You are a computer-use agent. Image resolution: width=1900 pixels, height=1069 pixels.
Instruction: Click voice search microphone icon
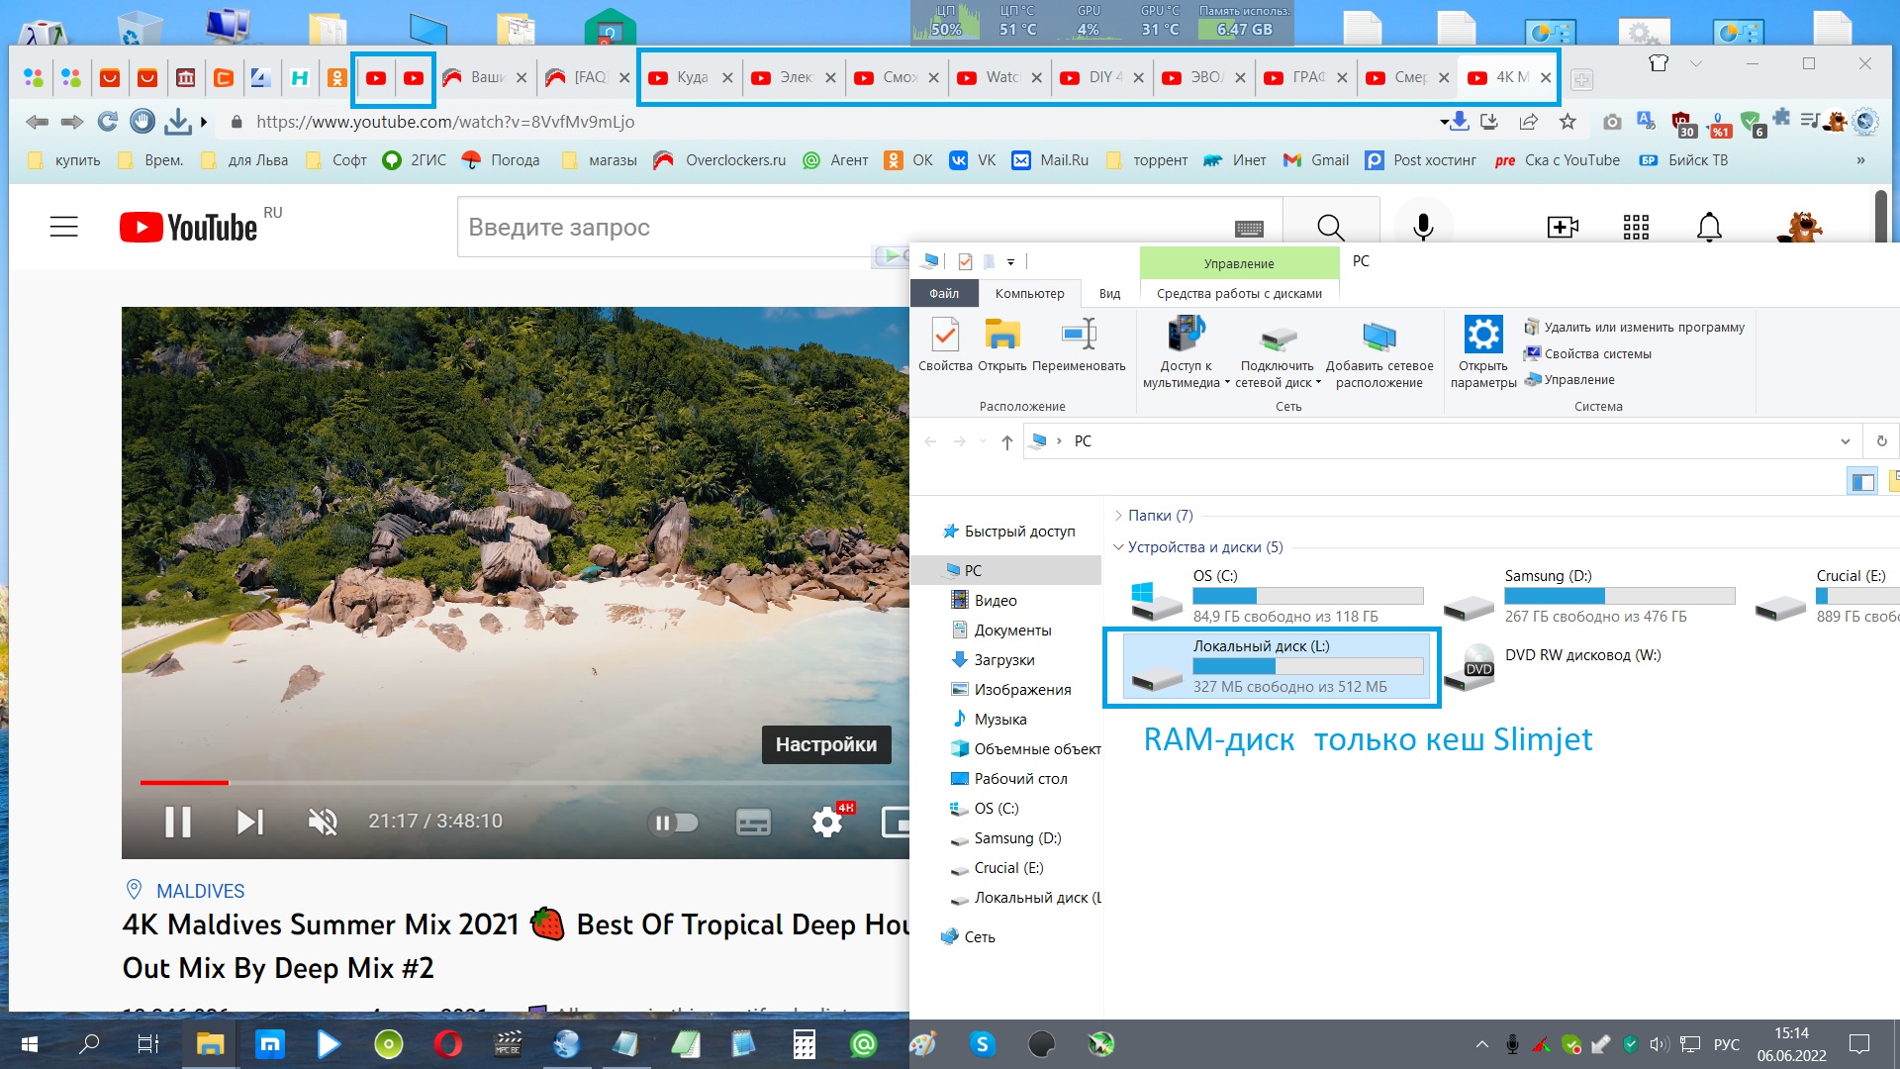(1423, 227)
